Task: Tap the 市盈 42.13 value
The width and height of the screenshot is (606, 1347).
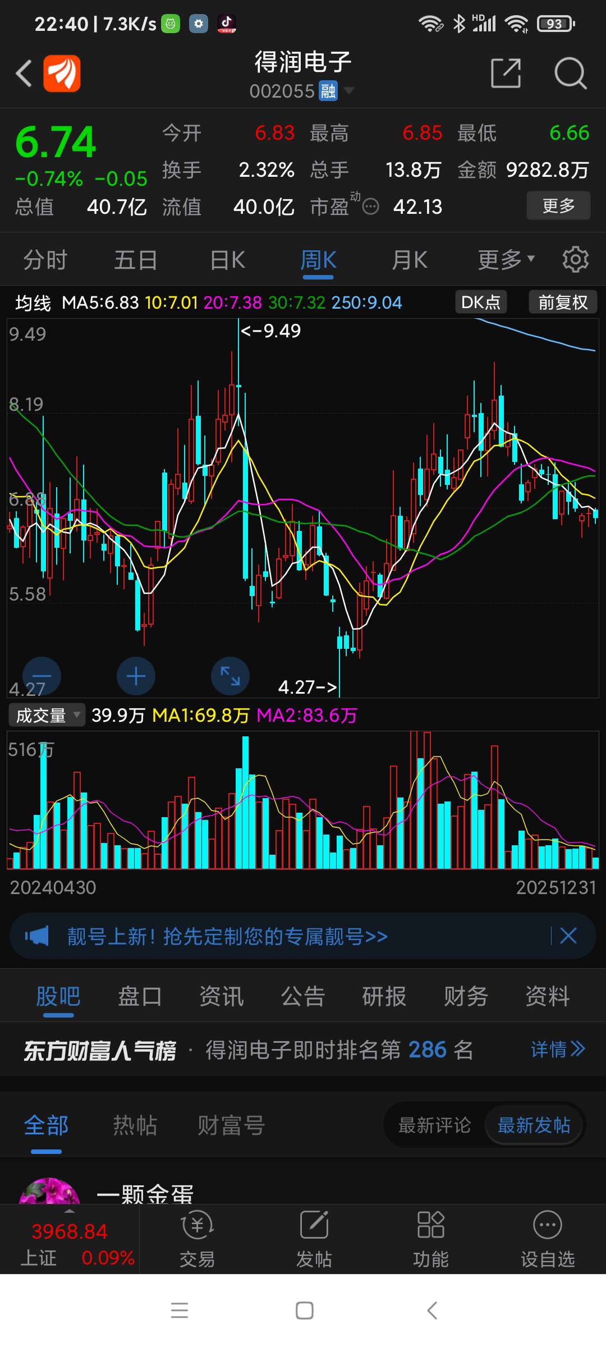Action: (418, 207)
